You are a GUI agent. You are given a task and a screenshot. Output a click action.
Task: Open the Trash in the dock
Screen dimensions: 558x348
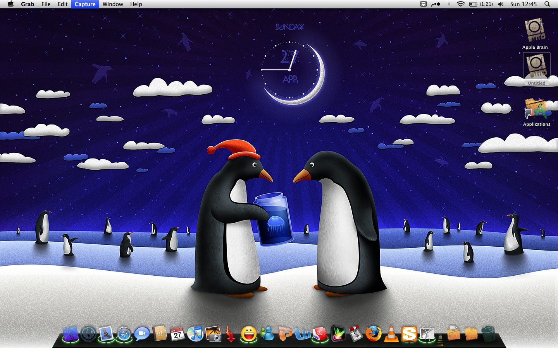[x=489, y=333]
